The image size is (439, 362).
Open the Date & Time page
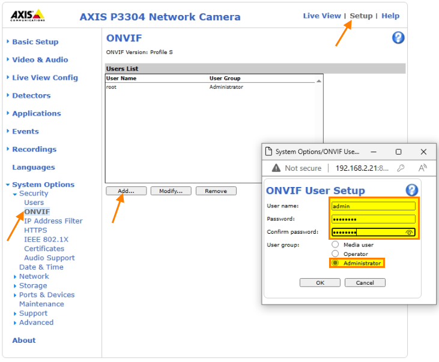point(41,267)
